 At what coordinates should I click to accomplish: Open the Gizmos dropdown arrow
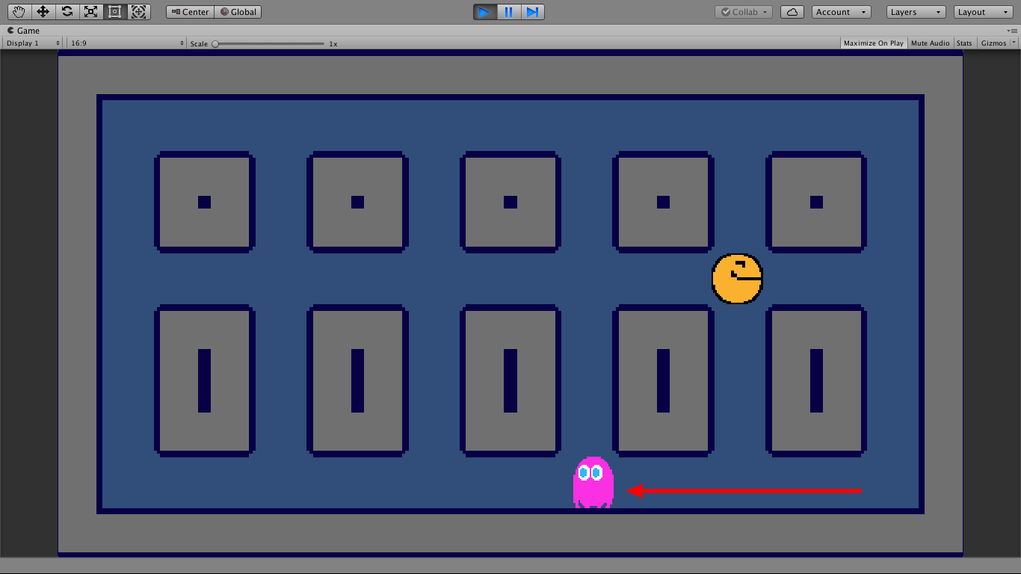[x=1014, y=43]
